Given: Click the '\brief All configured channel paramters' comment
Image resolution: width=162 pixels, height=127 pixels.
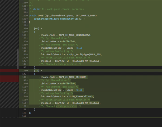Looking at the screenshot, I should pos(58,9).
